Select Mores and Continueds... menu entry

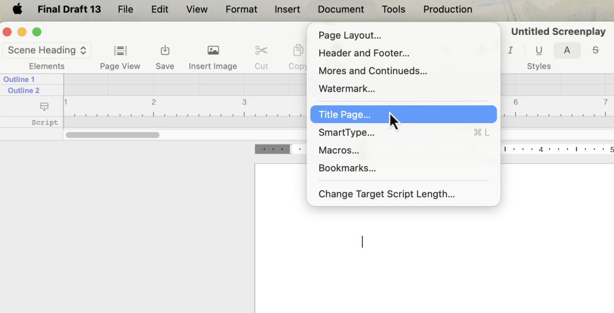pyautogui.click(x=403, y=70)
